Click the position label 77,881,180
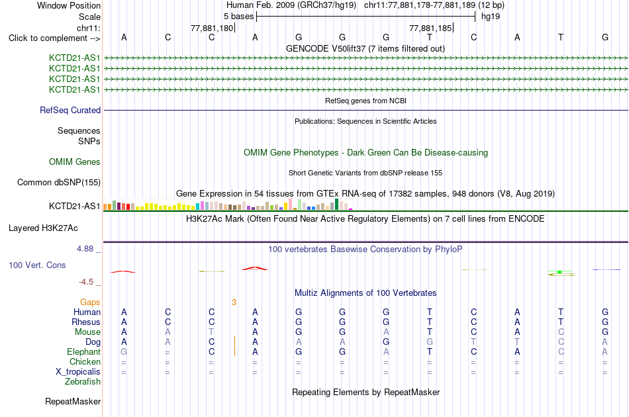The height and width of the screenshot is (417, 629). [212, 28]
